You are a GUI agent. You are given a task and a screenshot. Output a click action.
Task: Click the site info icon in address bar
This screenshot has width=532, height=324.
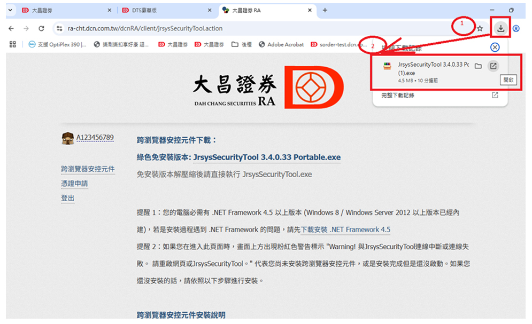pyautogui.click(x=59, y=28)
